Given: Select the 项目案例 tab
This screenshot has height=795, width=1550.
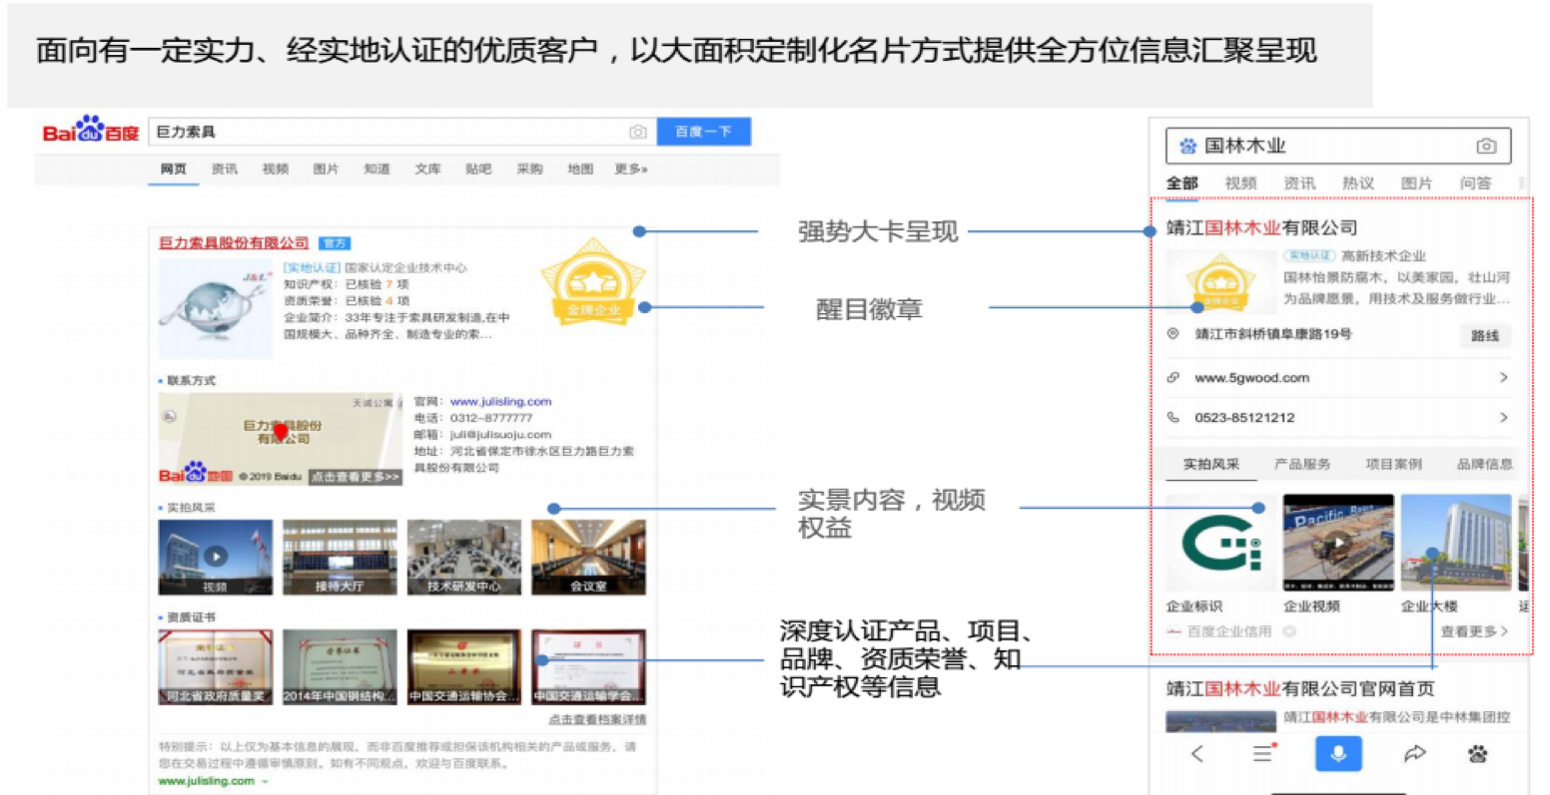Looking at the screenshot, I should (x=1393, y=465).
